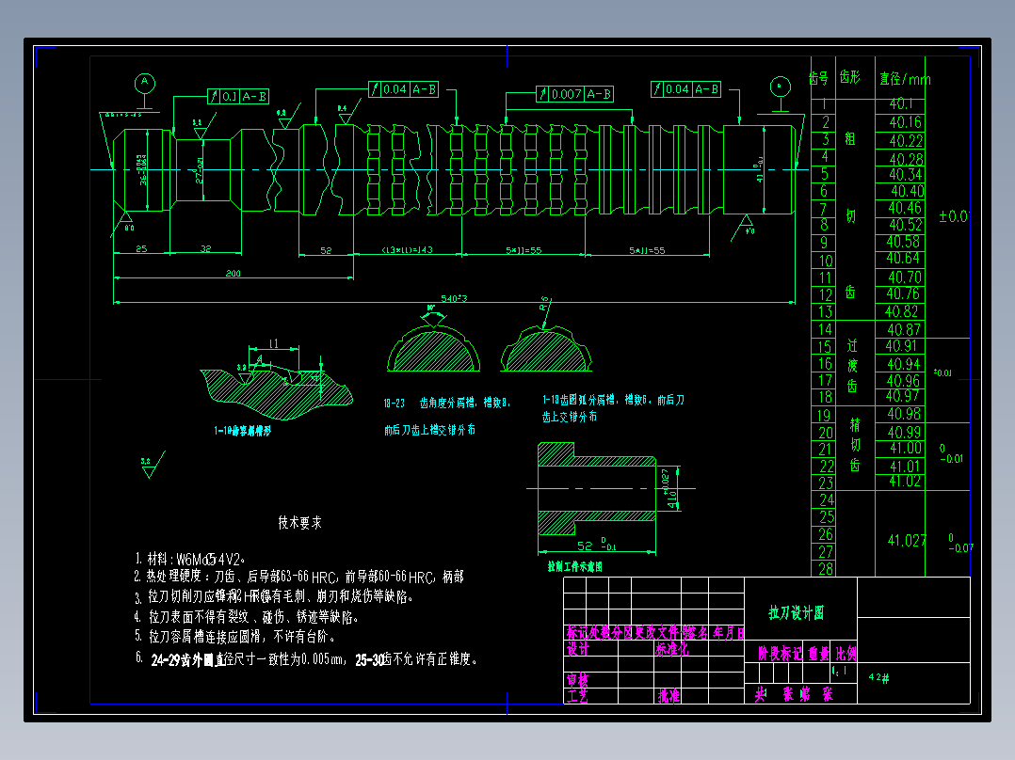Click diameter value 40.16
The width and height of the screenshot is (1015, 760).
(905, 122)
